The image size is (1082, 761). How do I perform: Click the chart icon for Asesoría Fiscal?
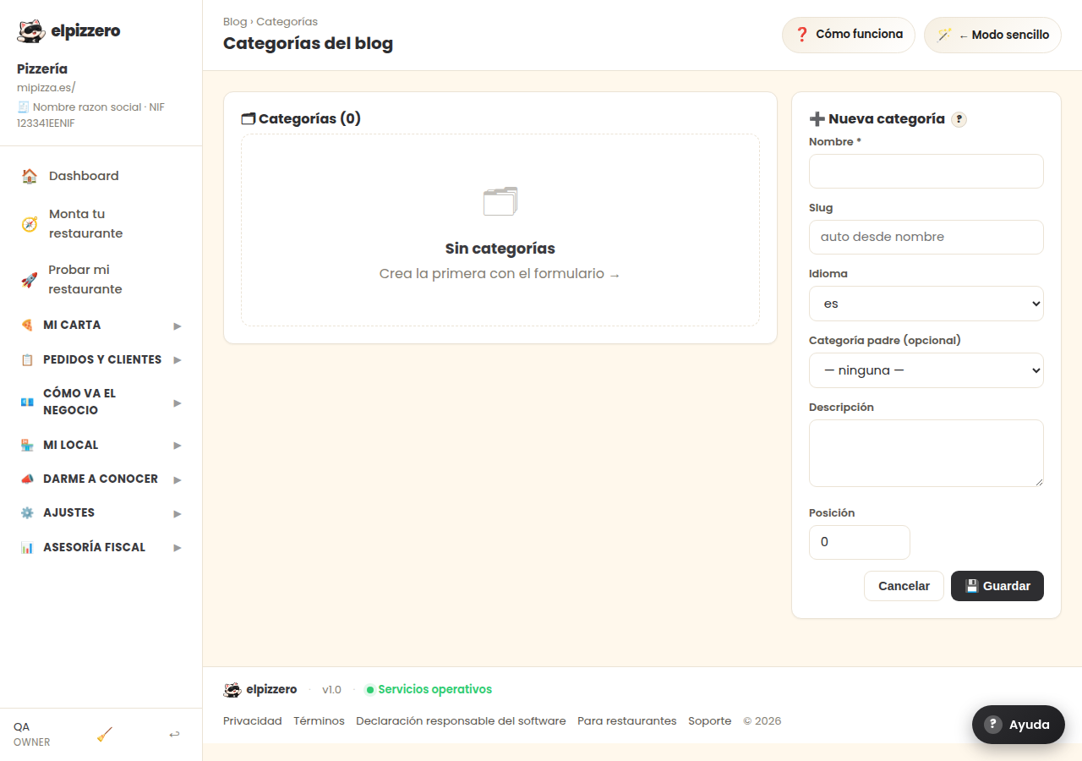coord(27,547)
